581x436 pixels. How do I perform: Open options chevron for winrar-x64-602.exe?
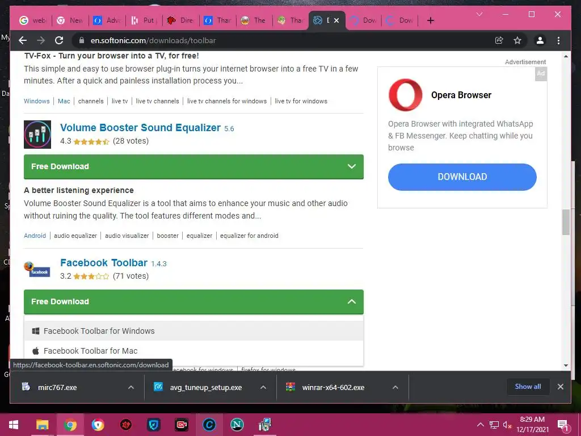pyautogui.click(x=395, y=387)
